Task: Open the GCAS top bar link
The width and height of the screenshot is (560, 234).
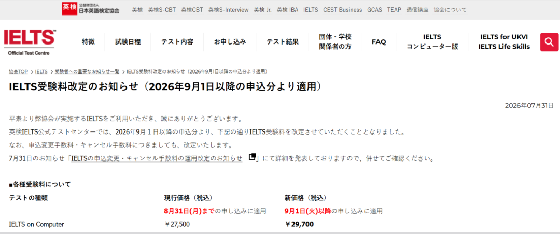Action: (x=375, y=10)
